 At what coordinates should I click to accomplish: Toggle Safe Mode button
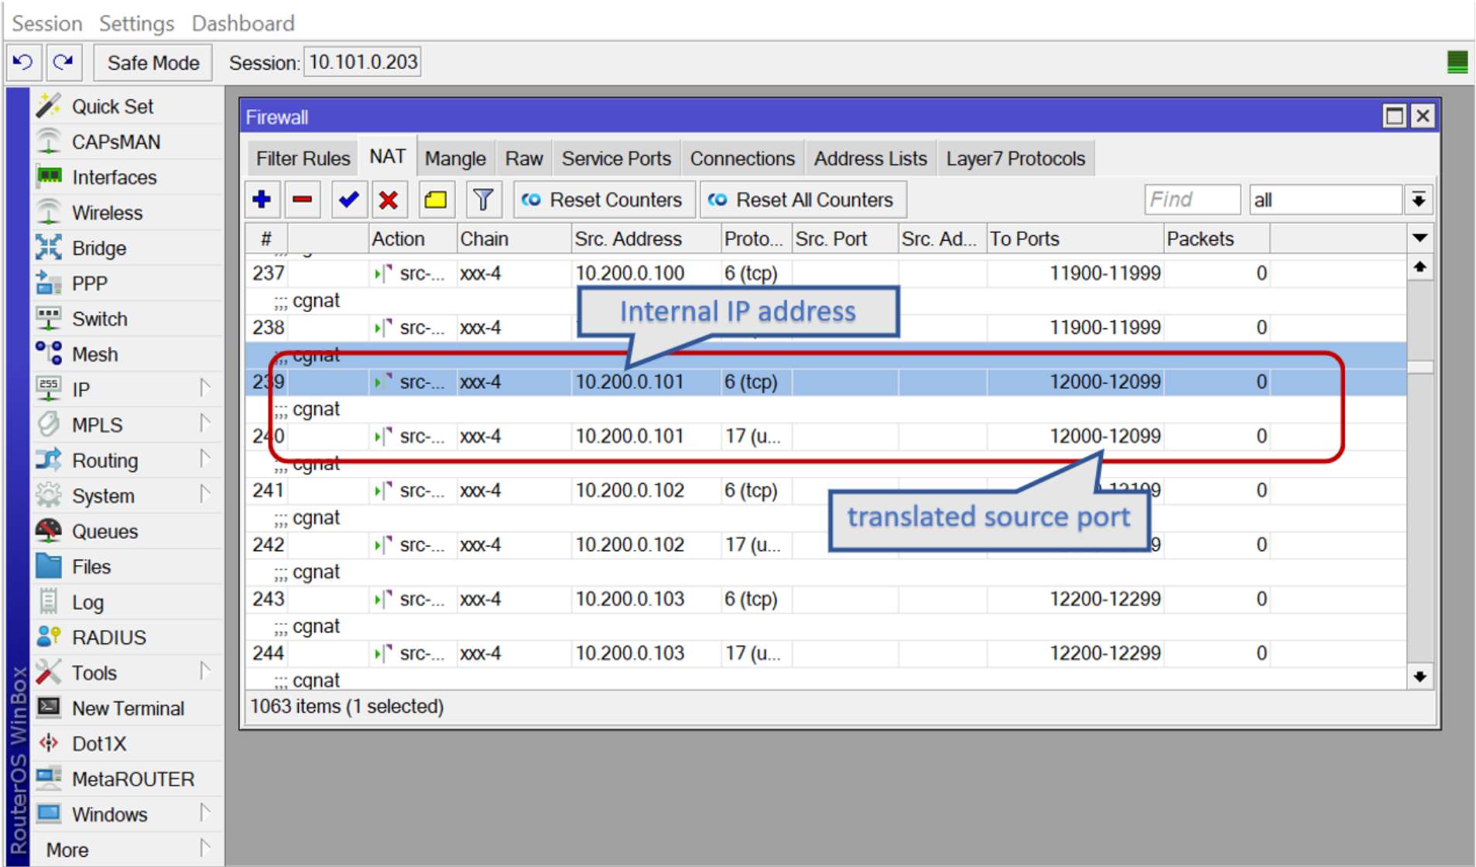click(153, 63)
